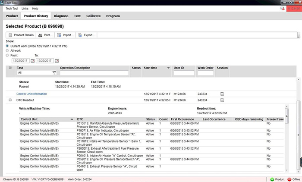The height and width of the screenshot is (182, 302).
Task: Select All work radio button
Action: click(x=7, y=50)
